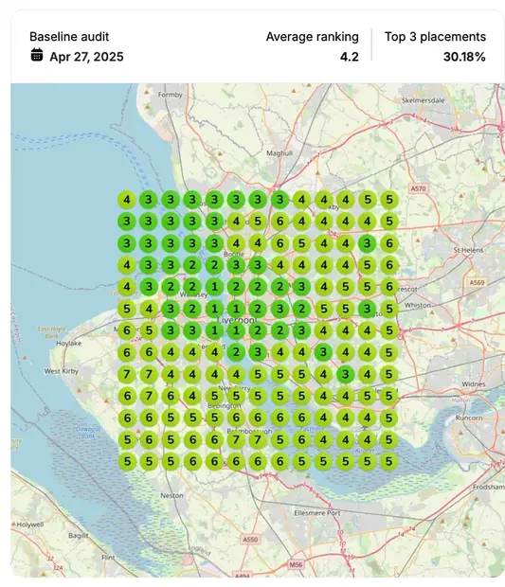
Task: Click the Bagillt label on the map
Action: pos(79,536)
